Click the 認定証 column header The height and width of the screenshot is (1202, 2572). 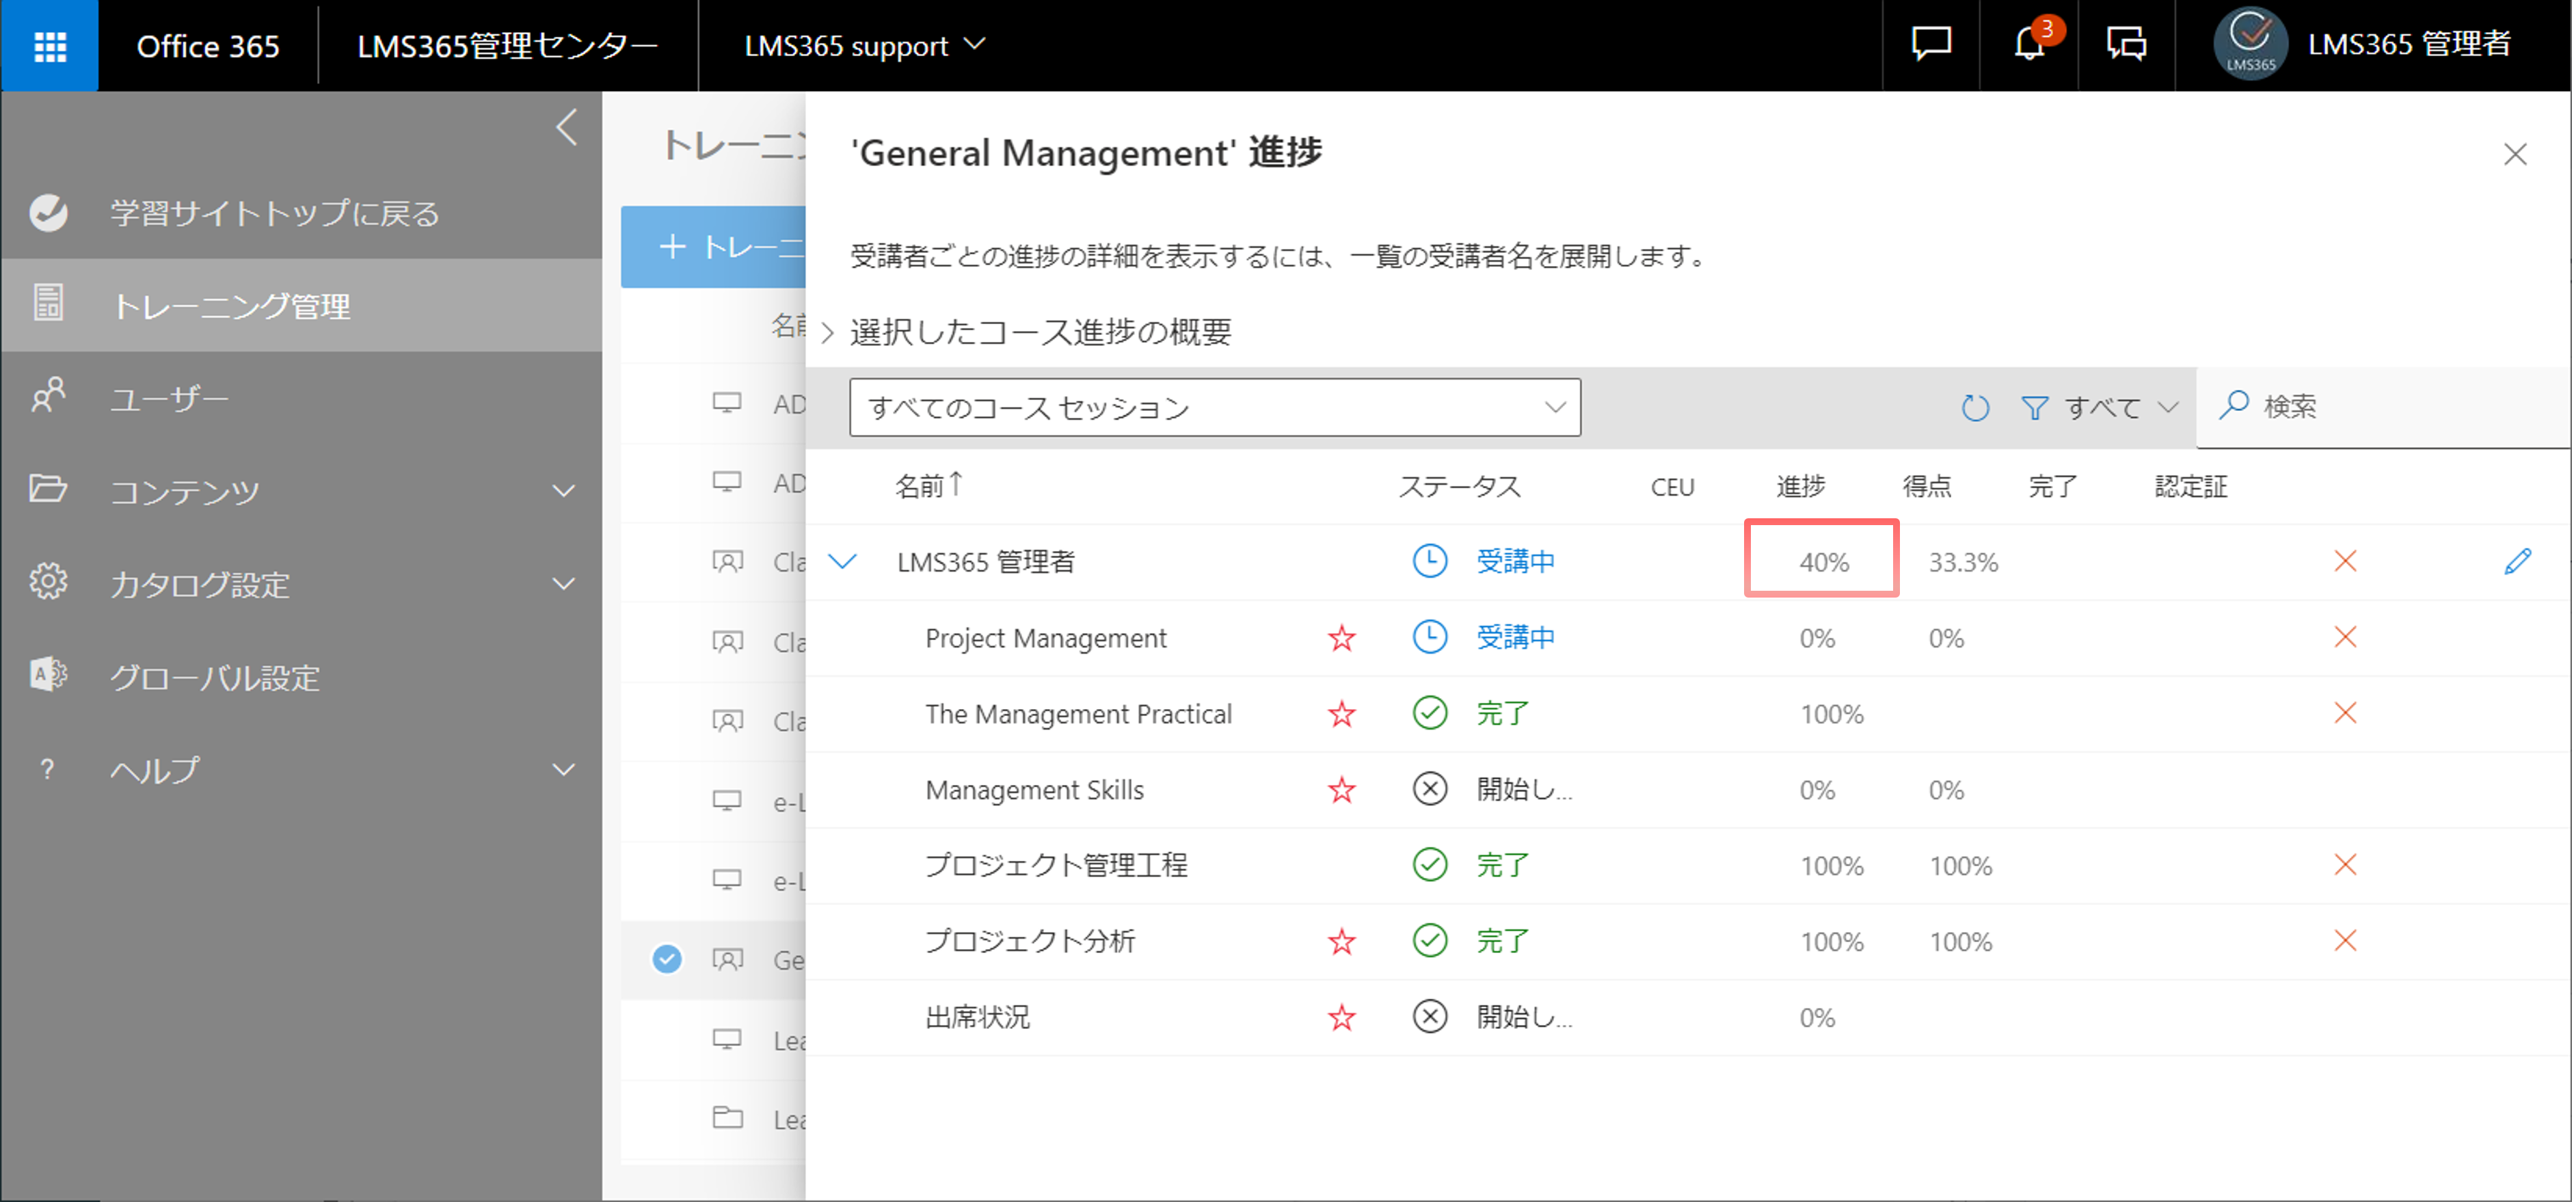coord(2191,486)
